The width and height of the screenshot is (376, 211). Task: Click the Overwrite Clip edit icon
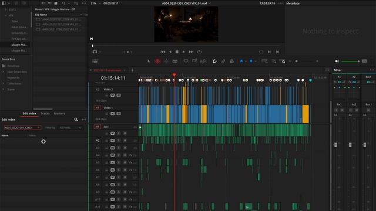194,61
